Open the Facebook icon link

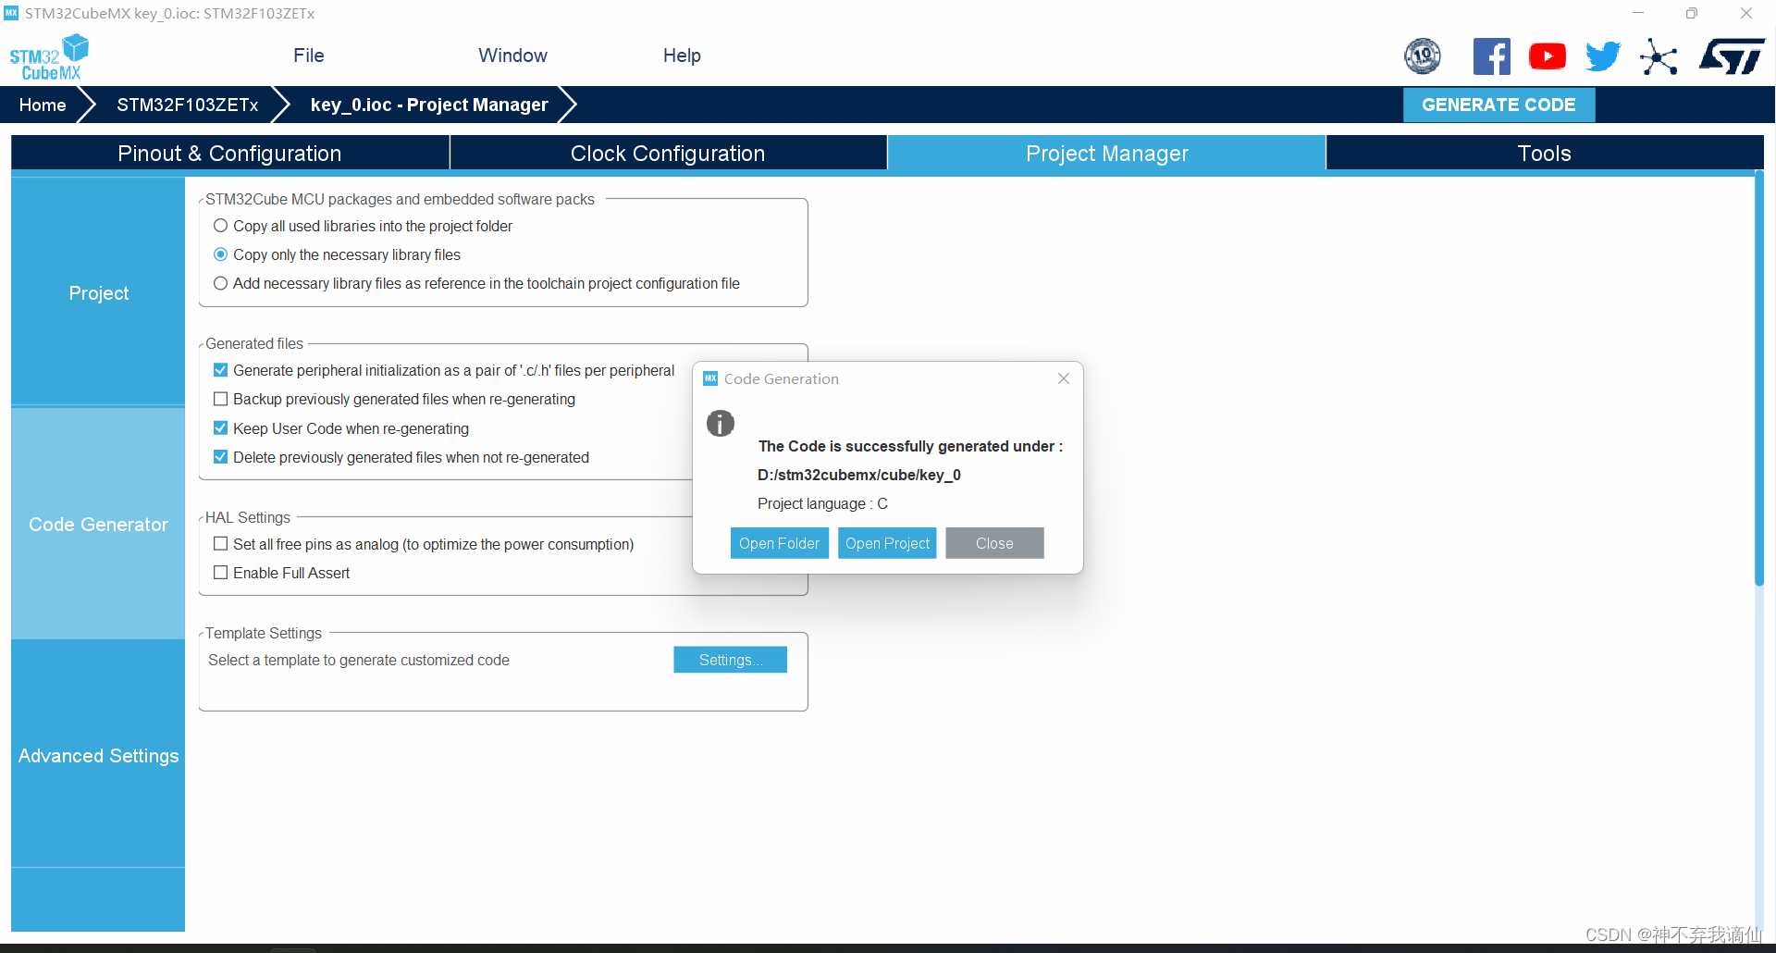point(1491,56)
